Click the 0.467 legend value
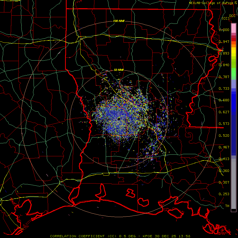 224,147
